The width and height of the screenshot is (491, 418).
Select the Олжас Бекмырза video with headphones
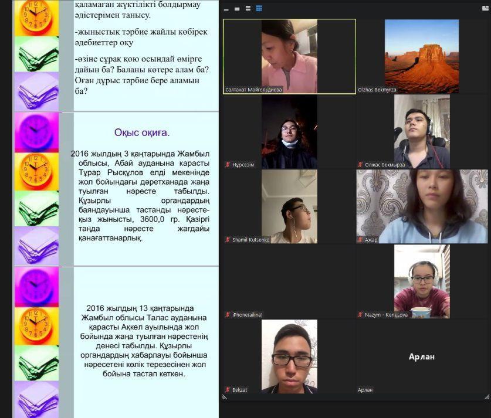pyautogui.click(x=422, y=131)
